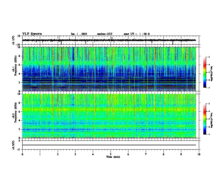Click the "-3" tick on the ch.1 colorbar
Screen dimensions: 224x173
(x=208, y=57)
